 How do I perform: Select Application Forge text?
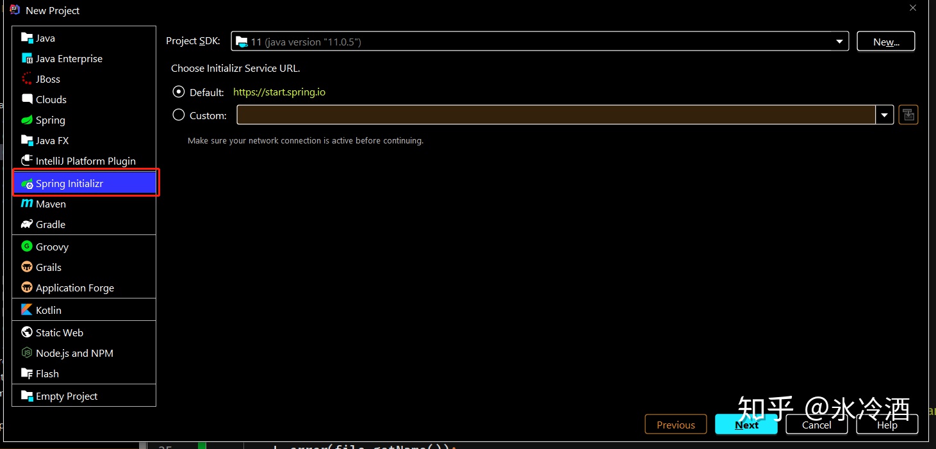coord(75,288)
